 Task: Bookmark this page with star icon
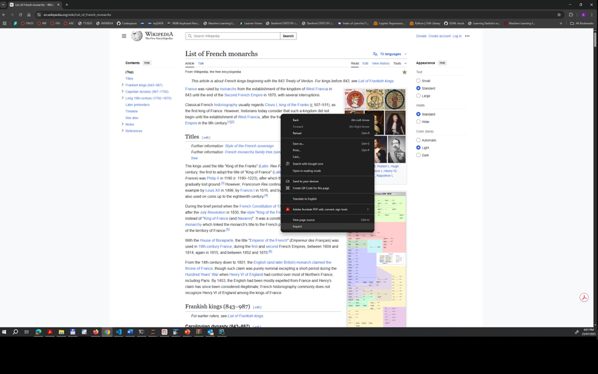click(x=559, y=14)
